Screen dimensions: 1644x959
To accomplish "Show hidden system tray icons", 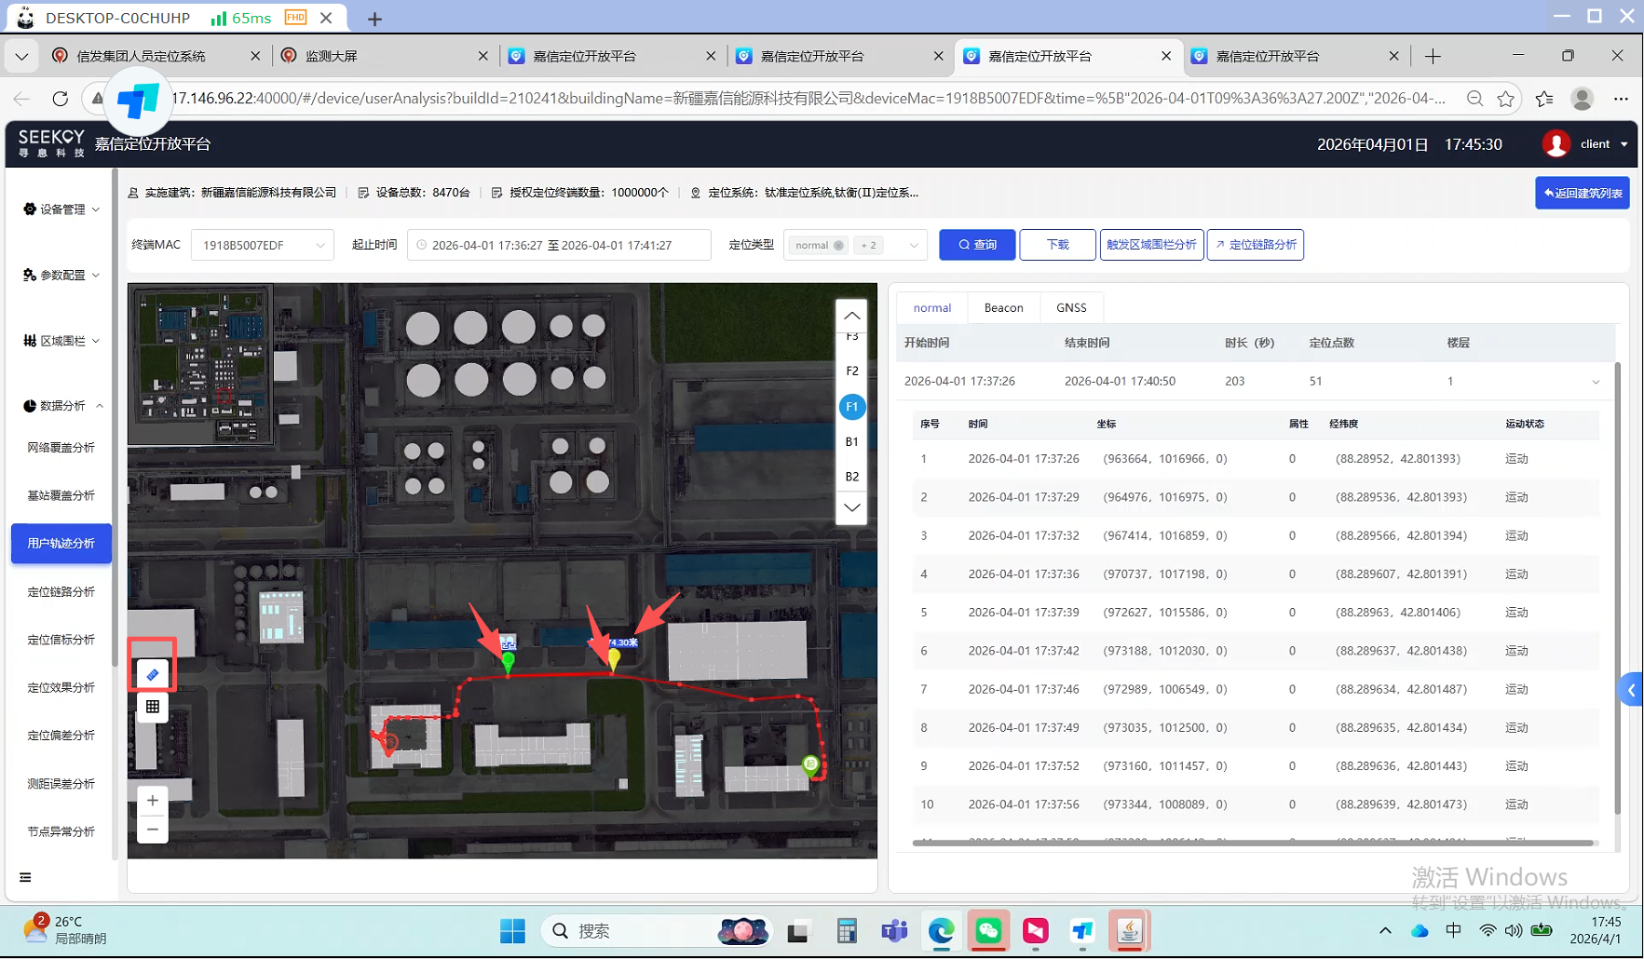I will click(x=1385, y=930).
